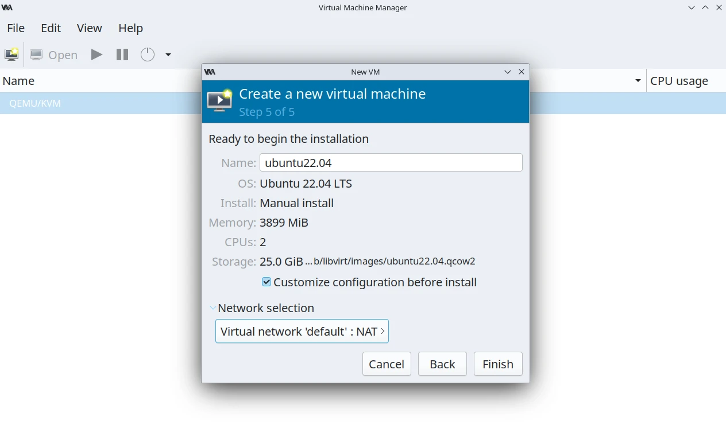The height and width of the screenshot is (428, 726).
Task: Open the View menu
Action: pos(90,28)
